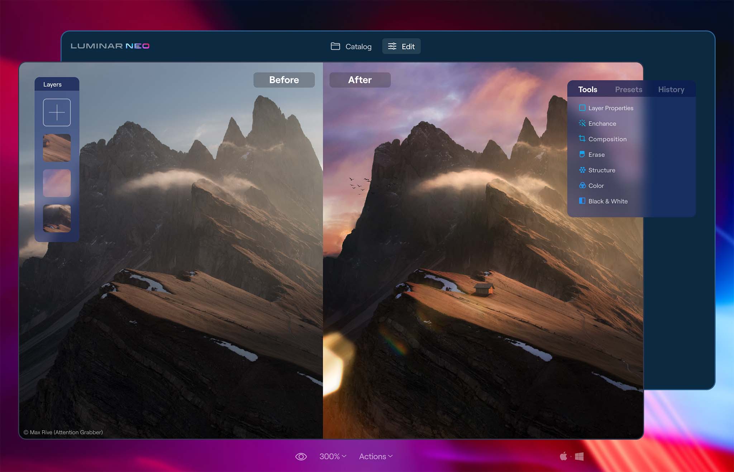Click the Color tool icon
The image size is (734, 472).
pyautogui.click(x=582, y=186)
